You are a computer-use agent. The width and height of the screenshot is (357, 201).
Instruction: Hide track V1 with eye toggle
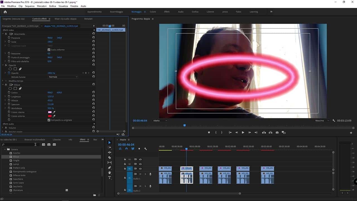(140, 169)
